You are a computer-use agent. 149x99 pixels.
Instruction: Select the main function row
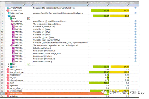pyautogui.click(x=69, y=83)
